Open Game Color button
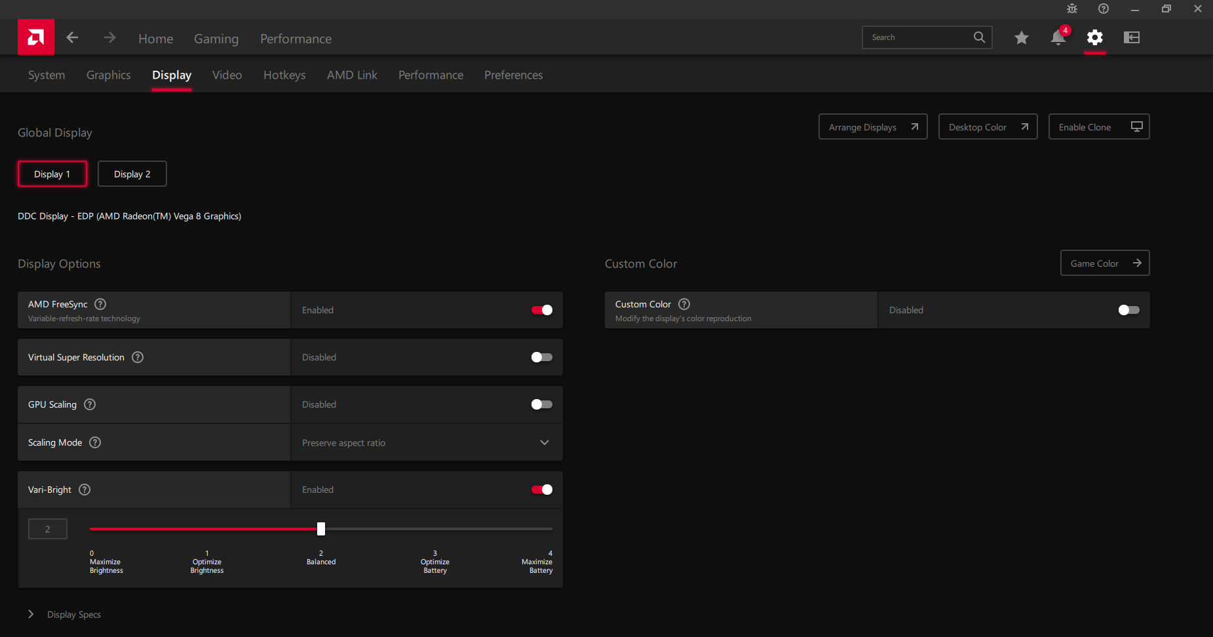This screenshot has height=637, width=1213. click(1105, 263)
